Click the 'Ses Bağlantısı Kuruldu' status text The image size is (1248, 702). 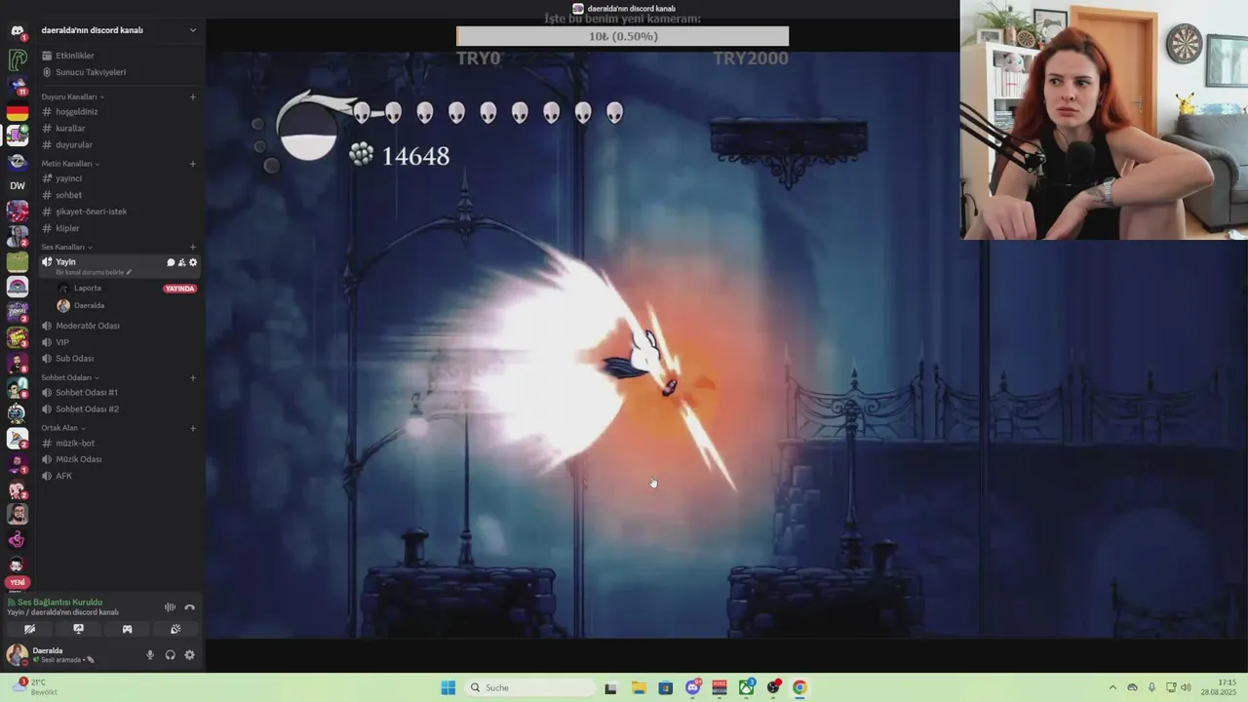[59, 602]
